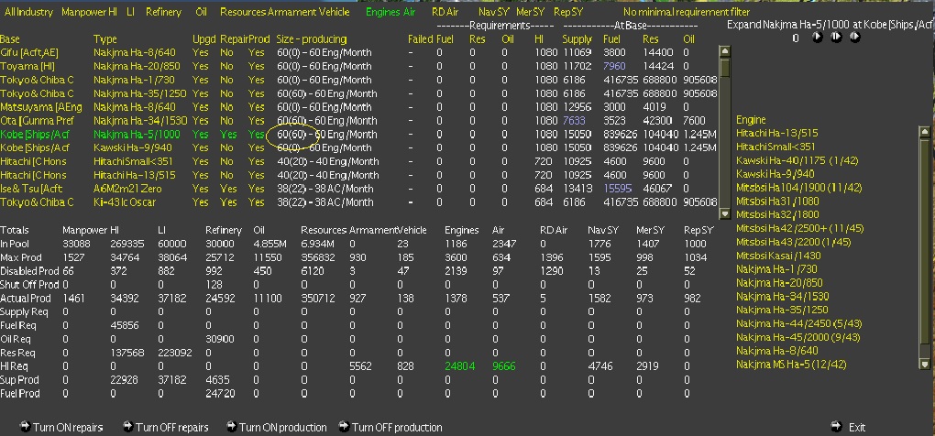Toggle Repair Yes for Kobe Nakjma Ha-5/1000
The width and height of the screenshot is (935, 436).
pyautogui.click(x=228, y=135)
